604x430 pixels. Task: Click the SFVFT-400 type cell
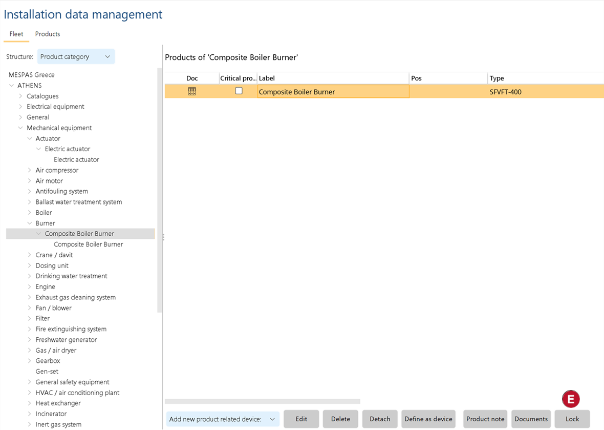pyautogui.click(x=546, y=92)
